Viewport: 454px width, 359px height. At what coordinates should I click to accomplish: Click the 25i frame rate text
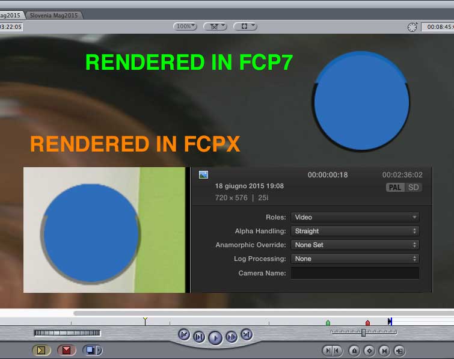click(263, 198)
